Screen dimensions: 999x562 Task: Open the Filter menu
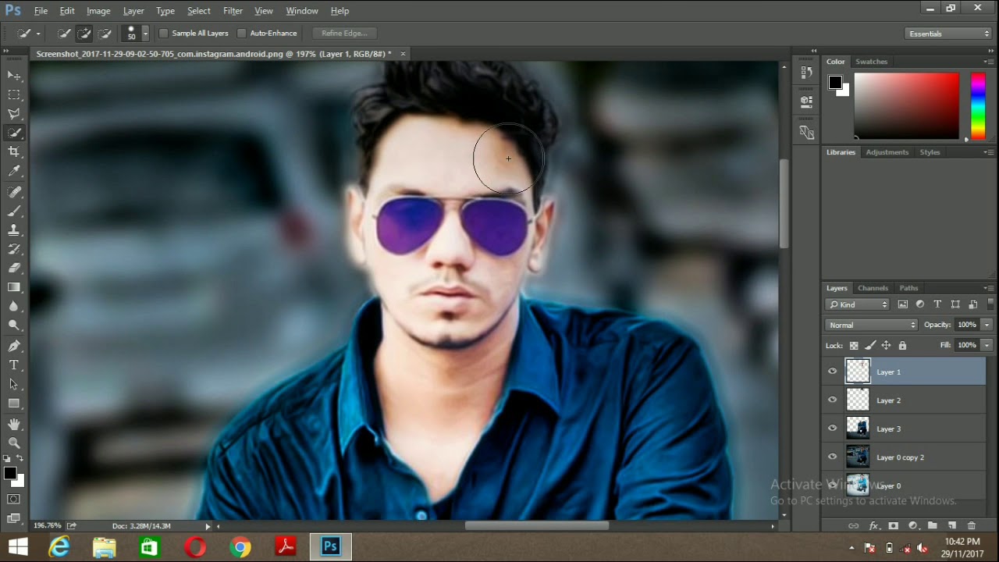click(x=233, y=11)
